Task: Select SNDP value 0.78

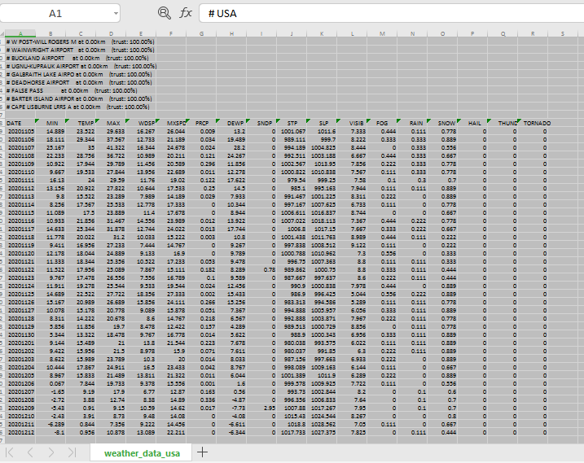Action: coord(261,269)
